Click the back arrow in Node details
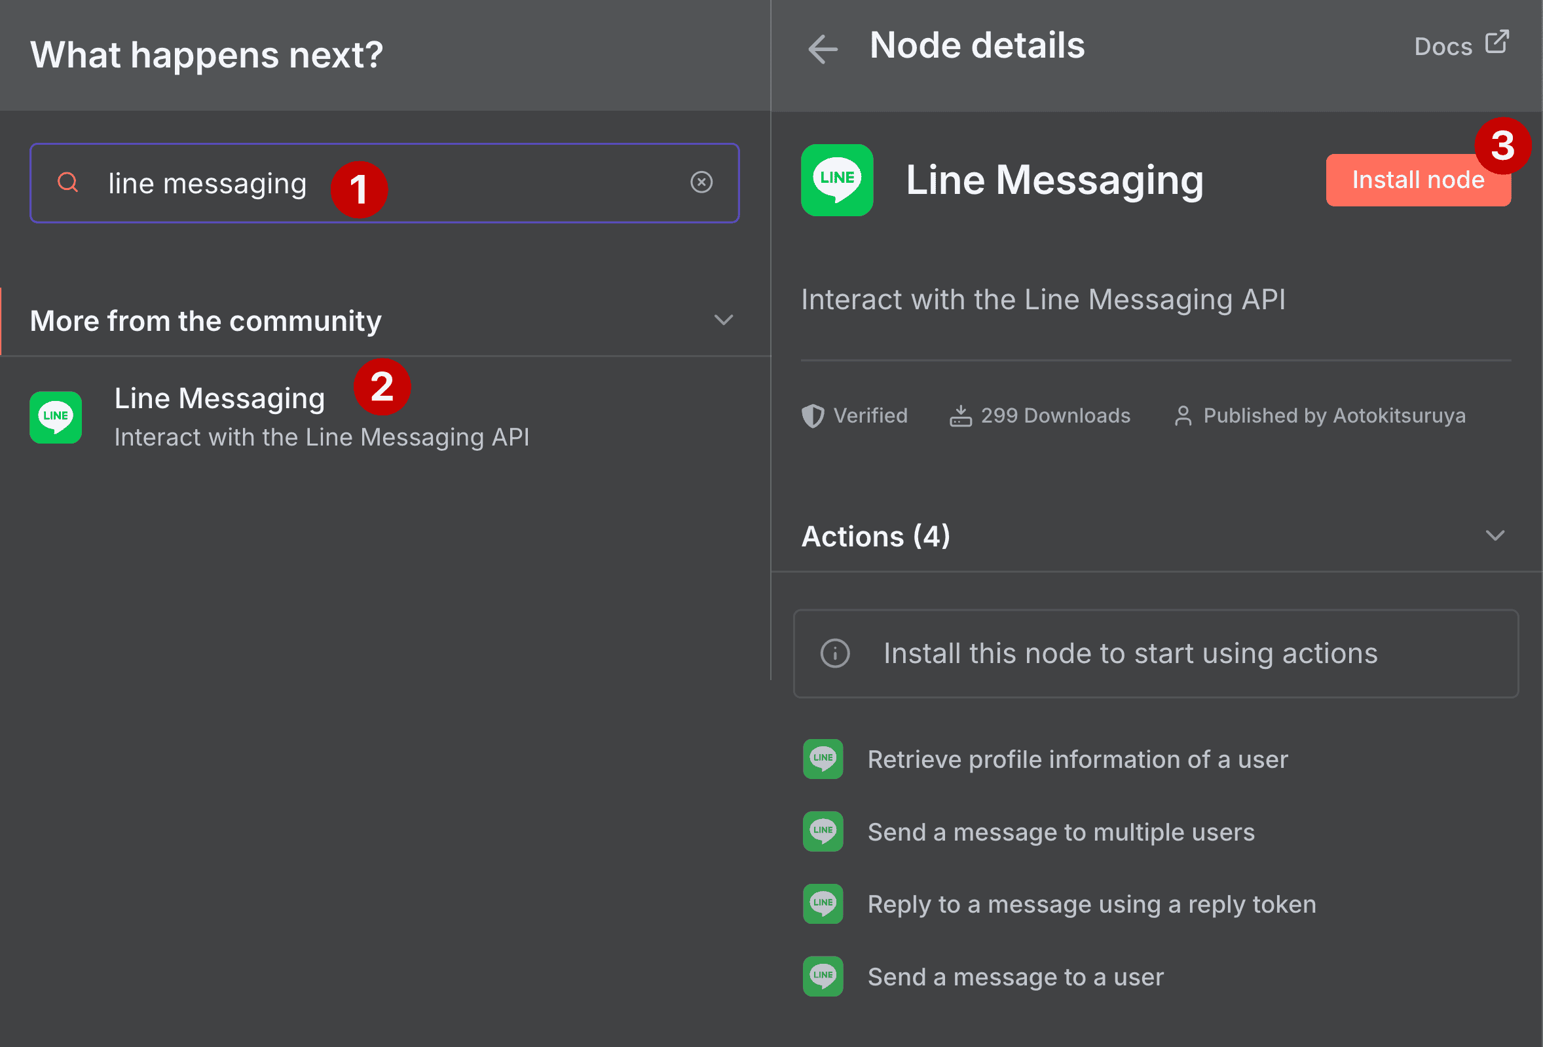 click(x=823, y=48)
